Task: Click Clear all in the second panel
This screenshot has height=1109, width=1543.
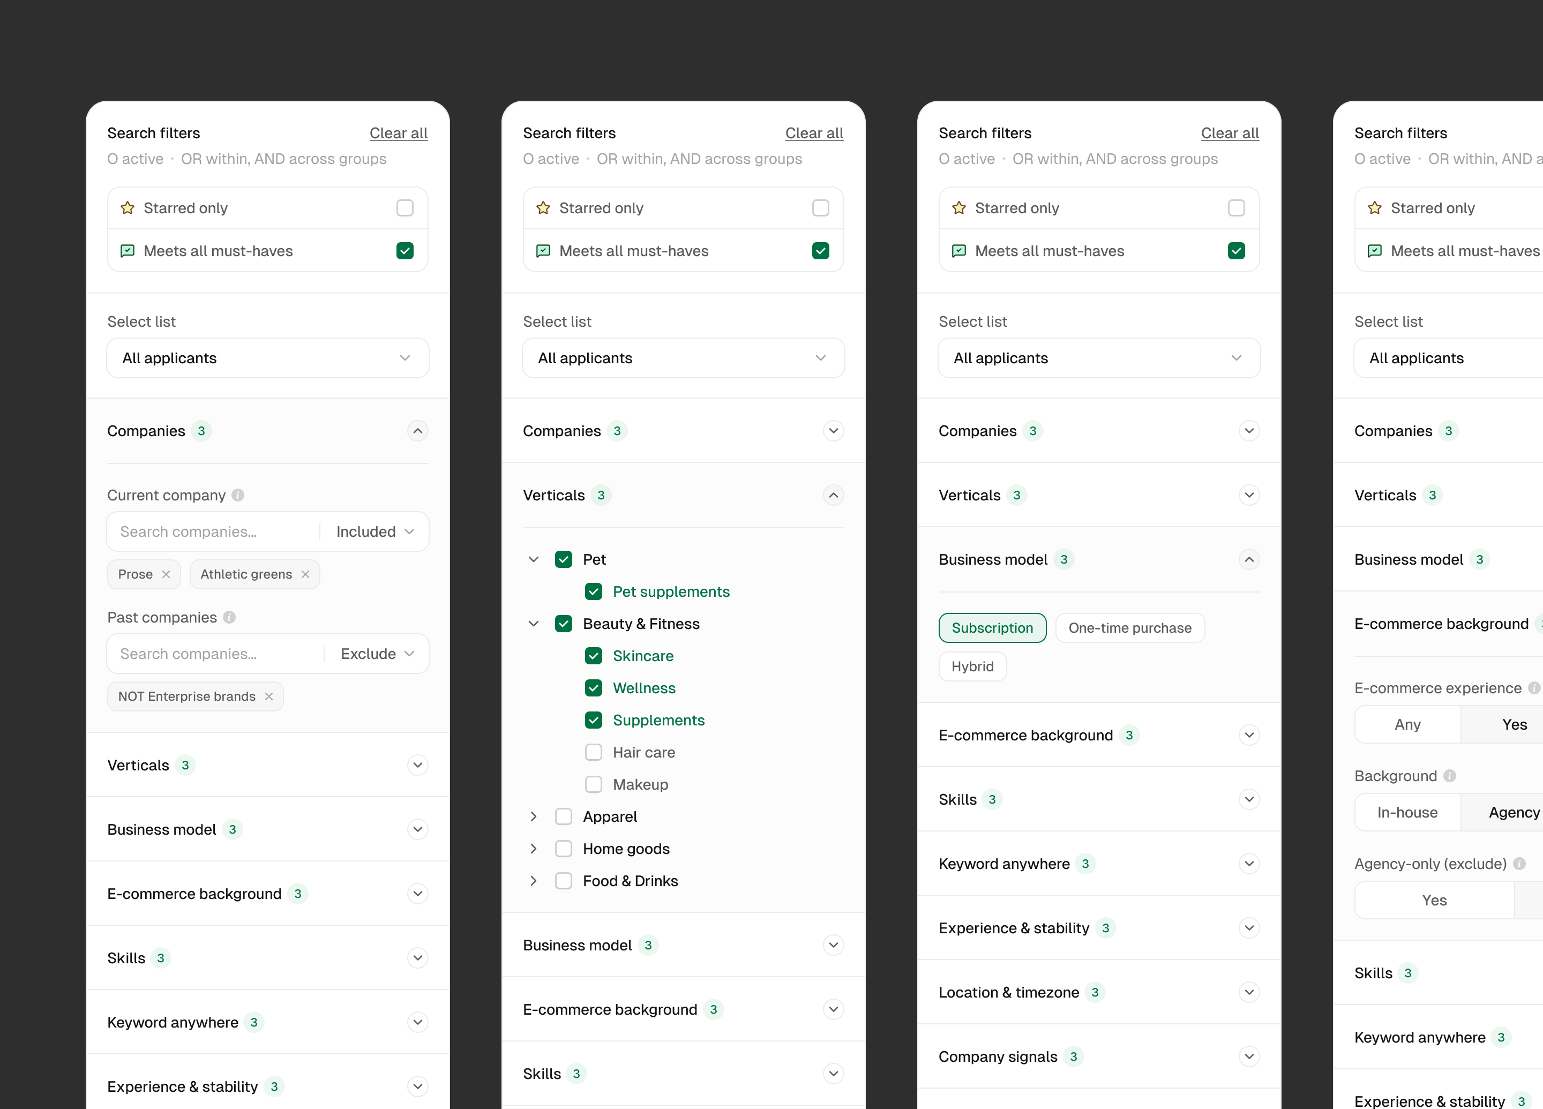Action: pyautogui.click(x=814, y=133)
